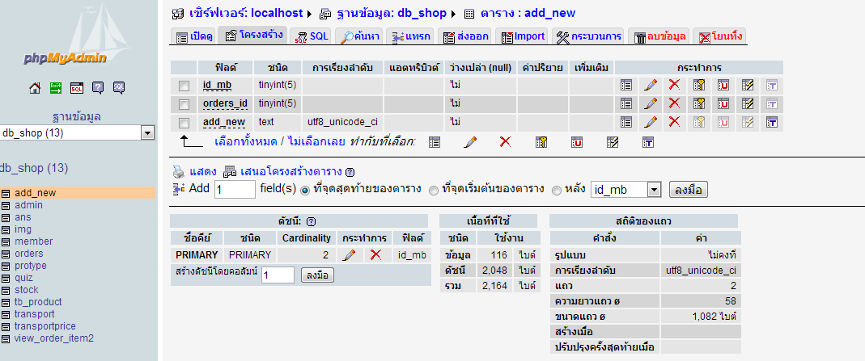Viewport: 865px width, 361px height.
Task: Click the with-selected pencil change icon
Action: (x=470, y=142)
